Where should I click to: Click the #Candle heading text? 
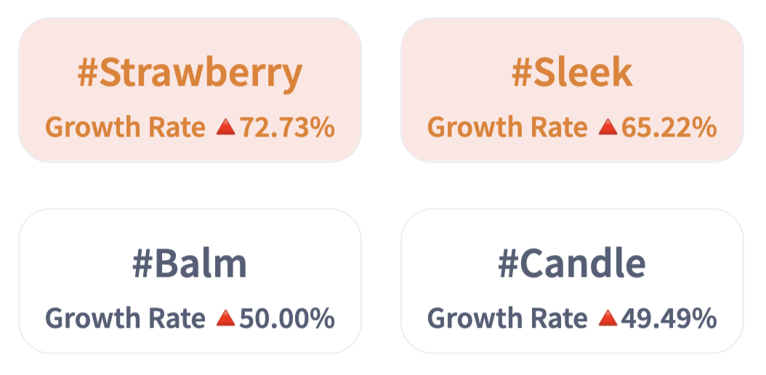click(572, 264)
